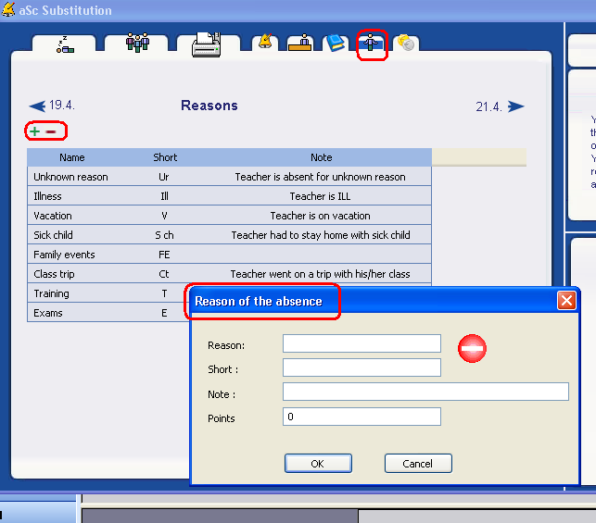Viewport: 596px width, 523px height.
Task: Go to previous day 19.4. arrow
Action: [37, 106]
